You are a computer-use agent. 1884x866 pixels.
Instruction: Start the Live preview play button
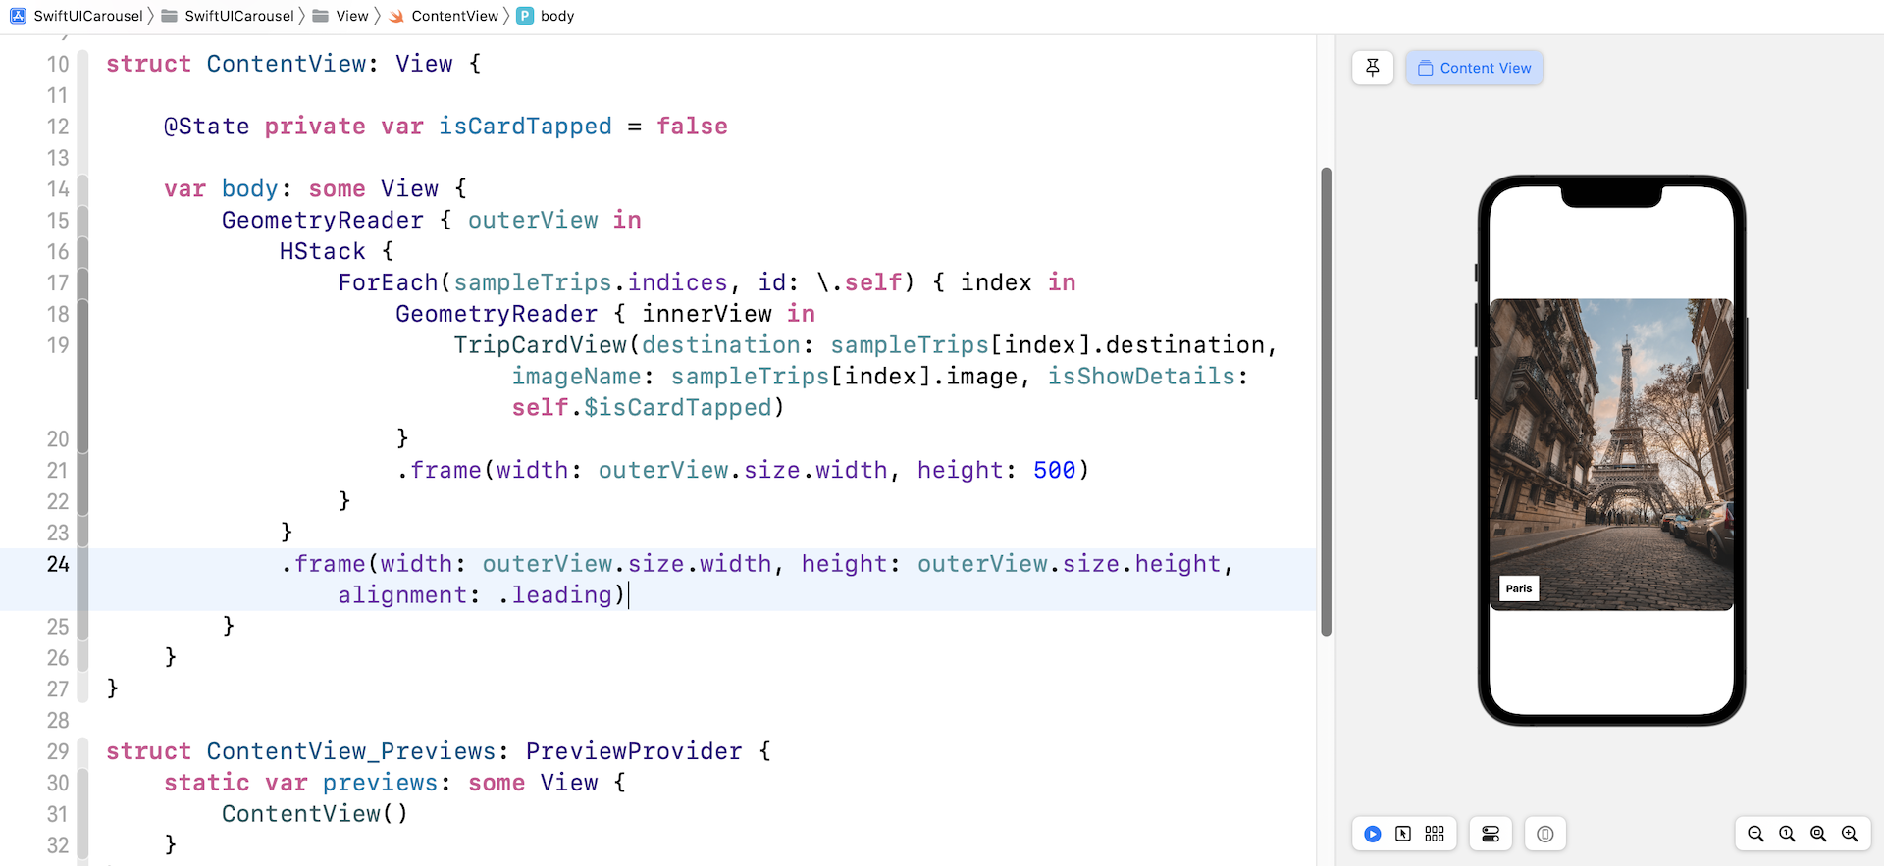[1372, 834]
